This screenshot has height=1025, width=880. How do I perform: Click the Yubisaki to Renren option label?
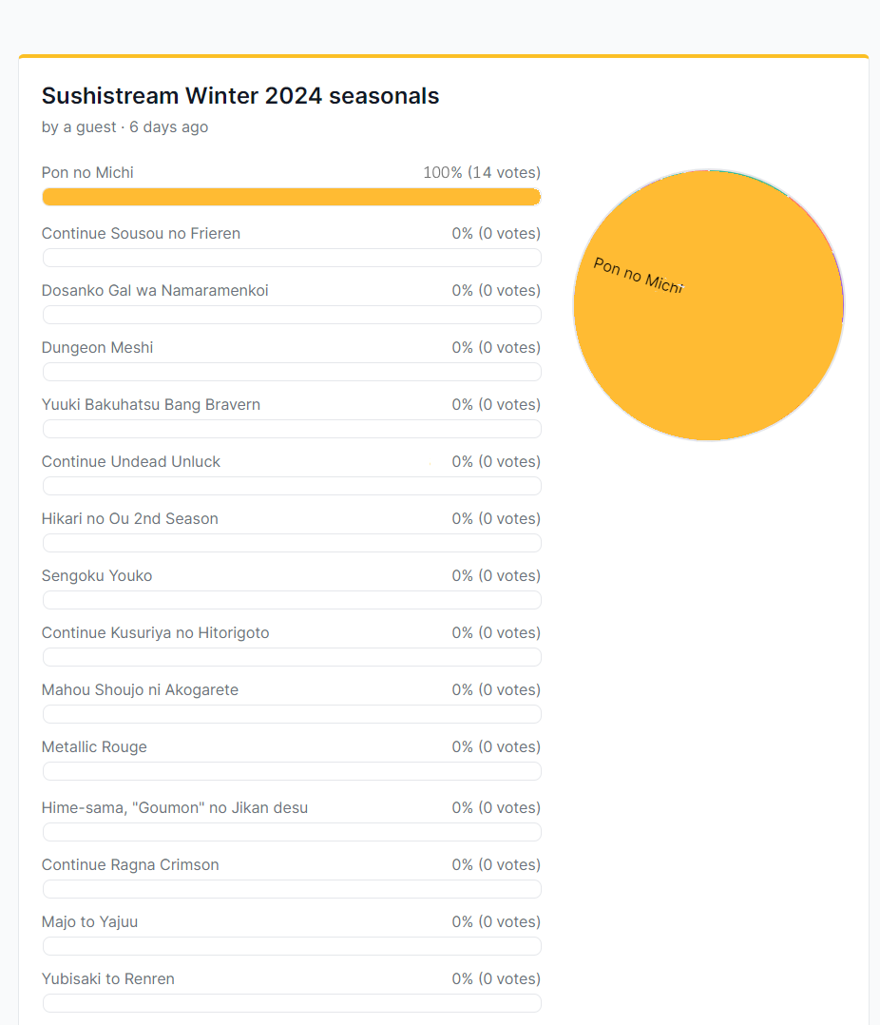[107, 979]
